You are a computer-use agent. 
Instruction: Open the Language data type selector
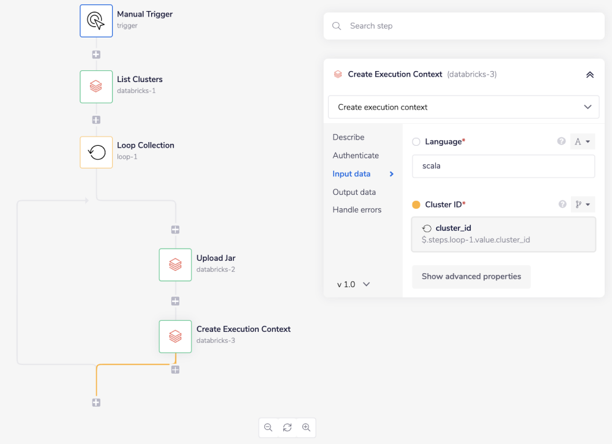pos(582,141)
